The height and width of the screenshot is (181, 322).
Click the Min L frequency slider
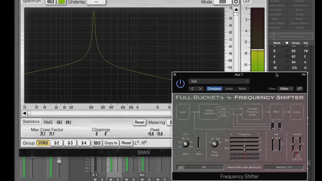tap(245, 138)
